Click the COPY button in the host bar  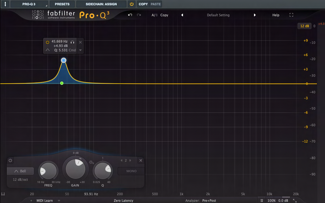click(143, 4)
